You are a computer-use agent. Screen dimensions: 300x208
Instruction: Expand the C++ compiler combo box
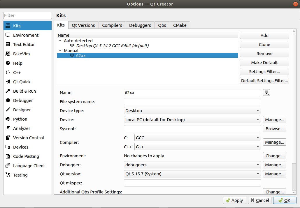[x=197, y=147]
